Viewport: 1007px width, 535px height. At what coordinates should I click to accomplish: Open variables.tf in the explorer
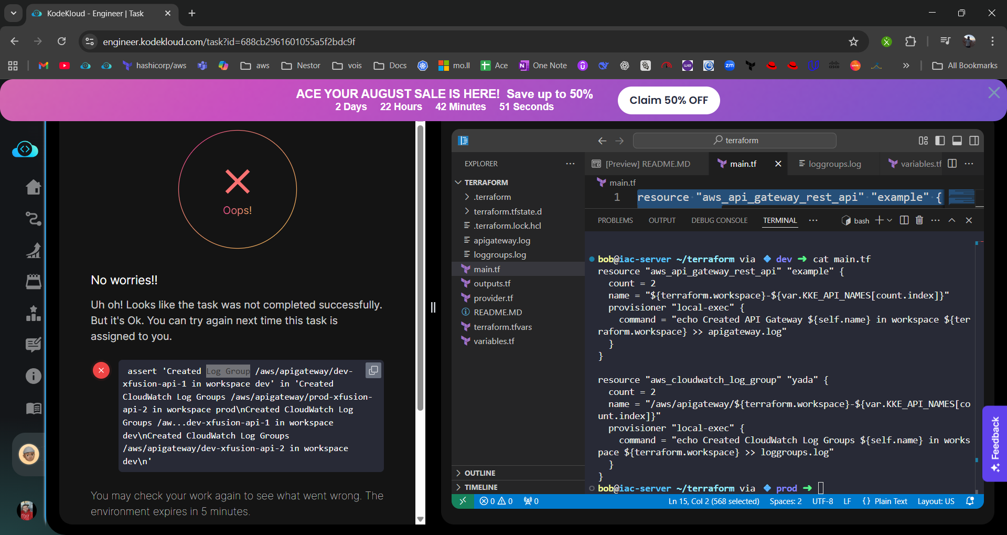pos(494,341)
